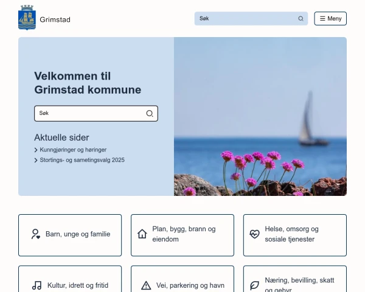This screenshot has height=292, width=365.
Task: Click chevron beside Kunngjøringer og høringer
Action: pos(36,150)
